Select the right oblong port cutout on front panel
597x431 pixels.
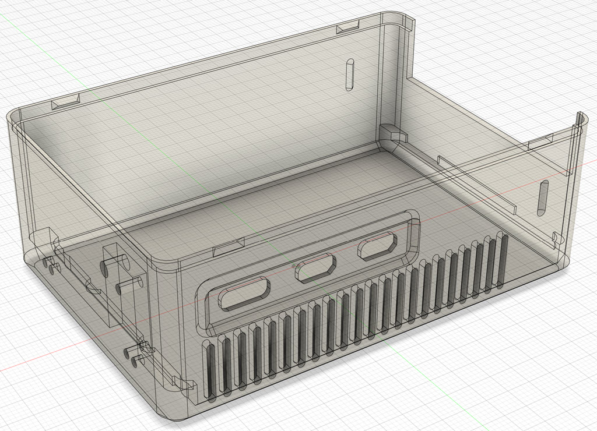pyautogui.click(x=377, y=246)
